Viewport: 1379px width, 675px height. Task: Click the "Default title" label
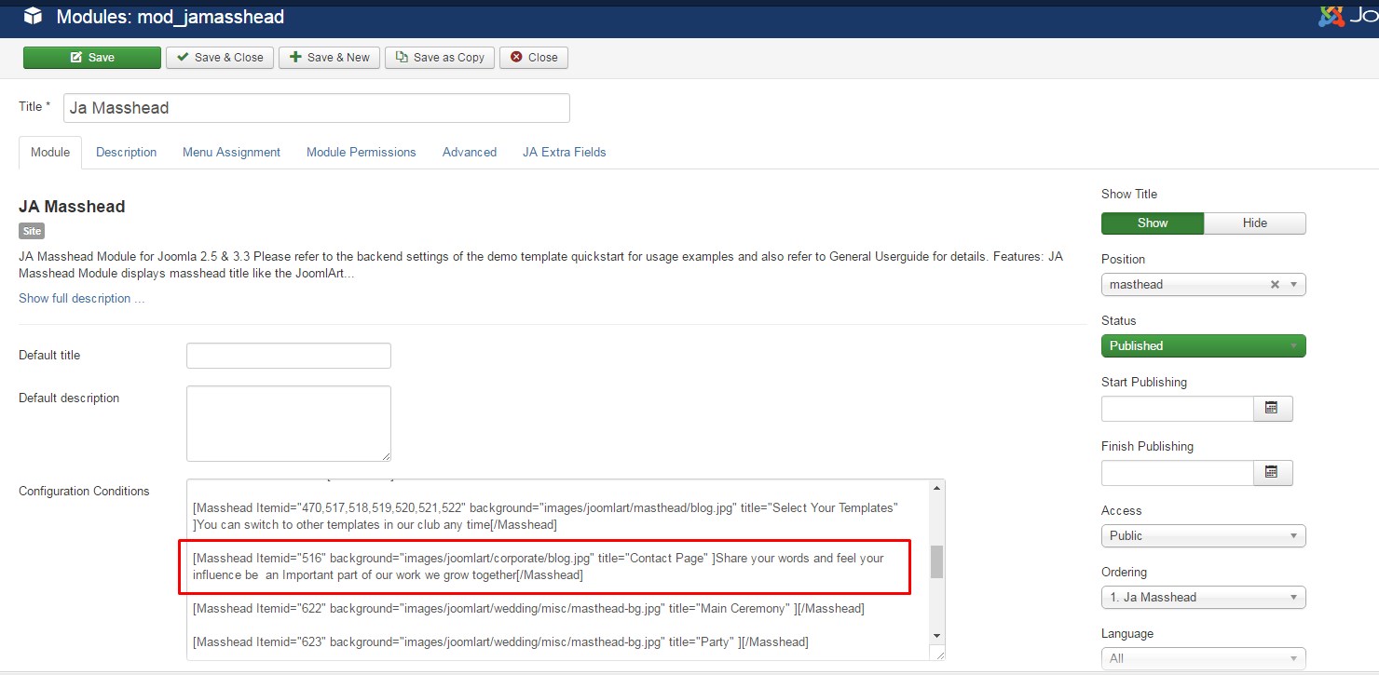click(x=49, y=356)
